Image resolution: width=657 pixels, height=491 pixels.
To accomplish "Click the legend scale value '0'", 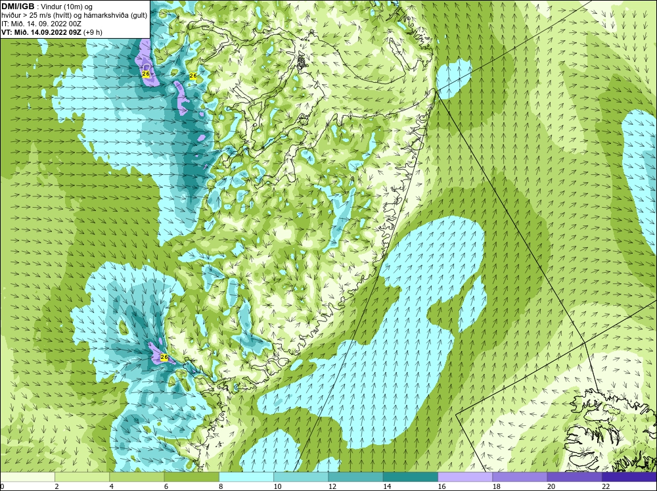I will tap(3, 486).
